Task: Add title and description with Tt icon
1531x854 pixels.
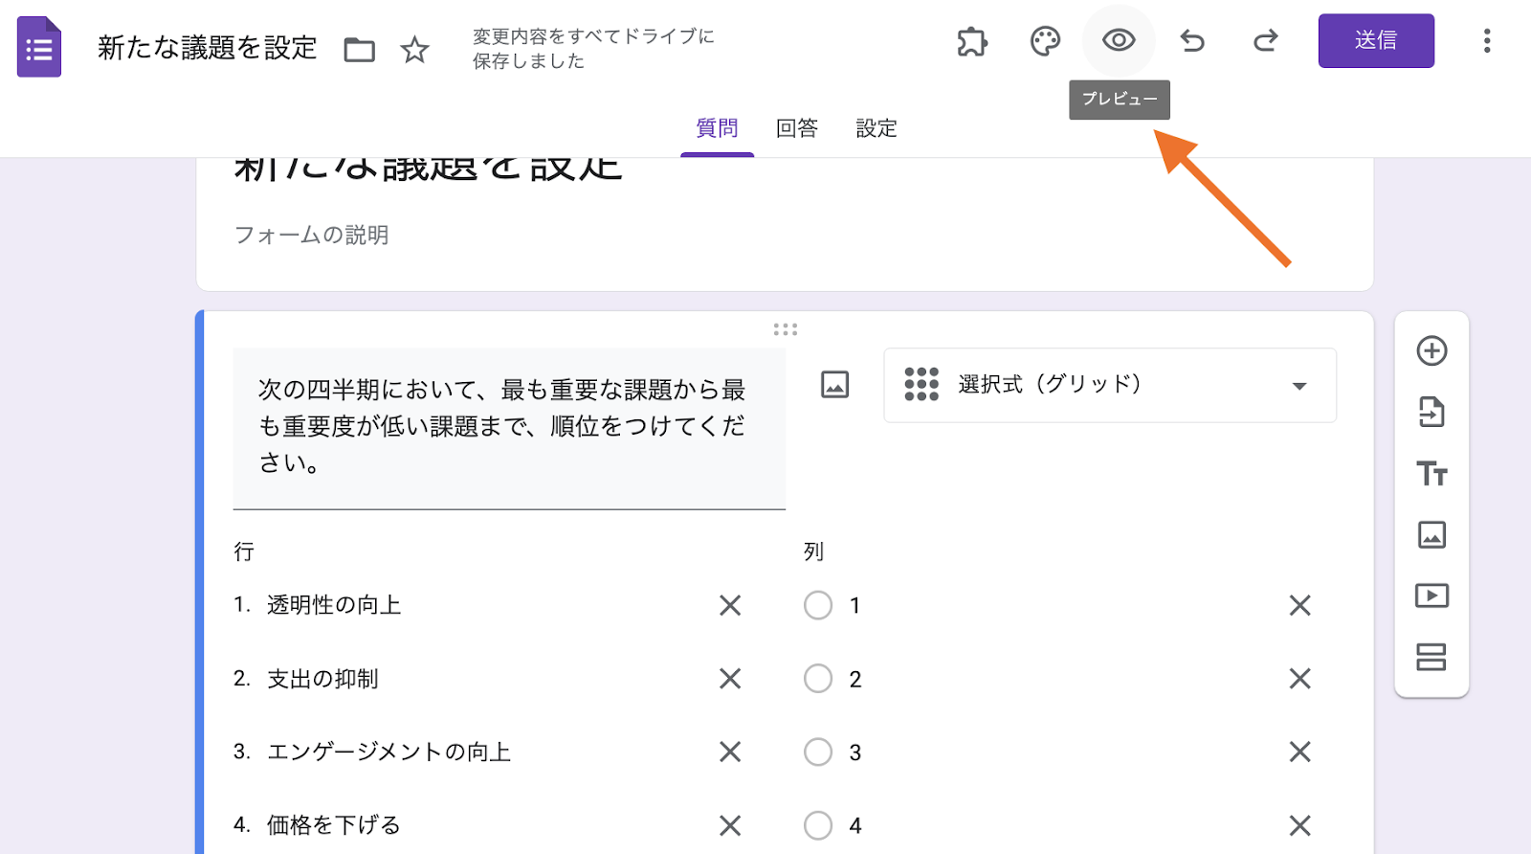Action: point(1431,474)
